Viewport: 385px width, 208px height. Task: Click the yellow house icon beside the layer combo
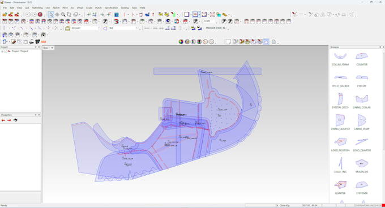click(67, 28)
